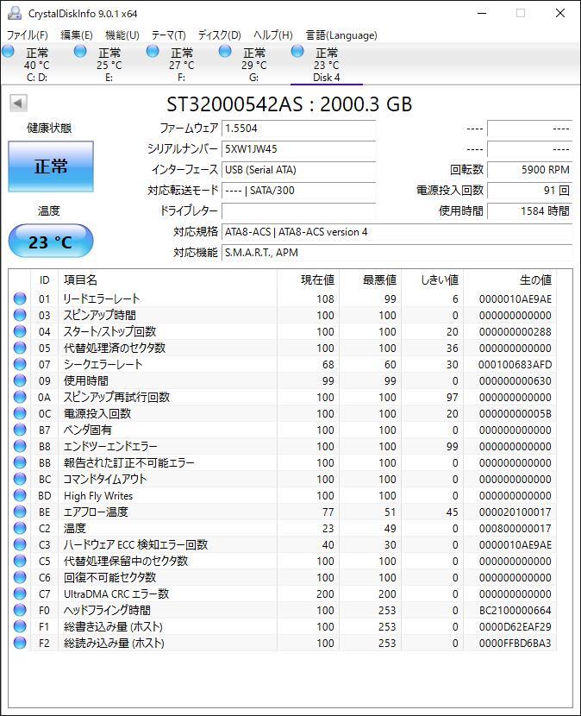This screenshot has width=581, height=716.
Task: Click status orb for row B8 エンドツーエンドエラー
Action: (20, 446)
